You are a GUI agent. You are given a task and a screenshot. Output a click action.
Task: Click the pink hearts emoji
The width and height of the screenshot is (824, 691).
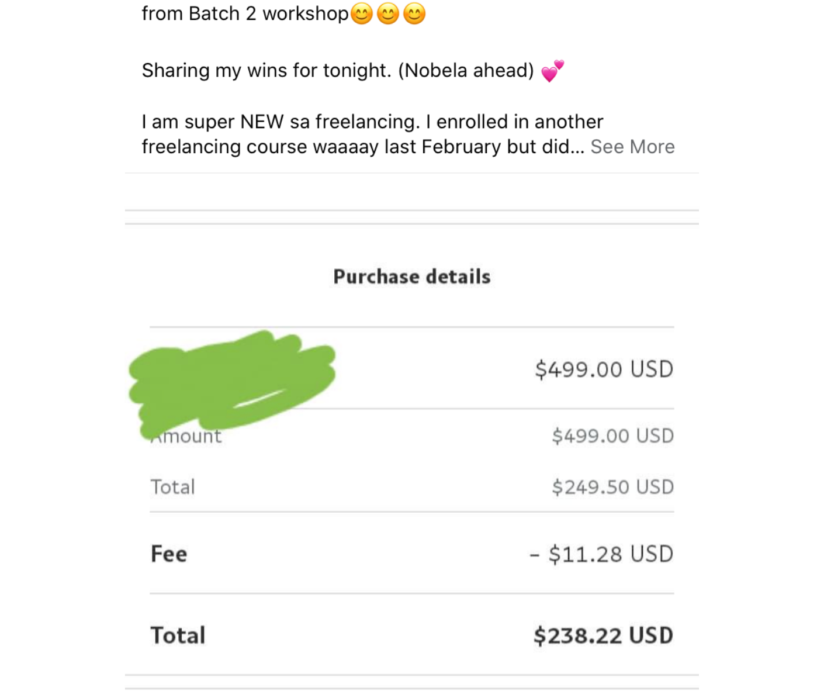552,71
